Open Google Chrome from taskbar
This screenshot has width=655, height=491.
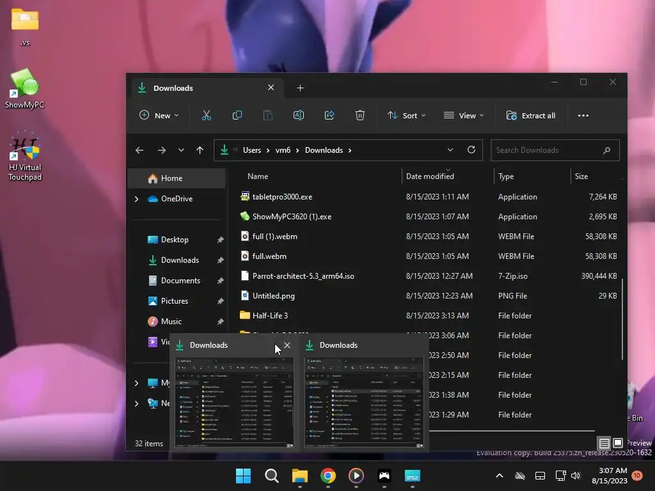328,476
